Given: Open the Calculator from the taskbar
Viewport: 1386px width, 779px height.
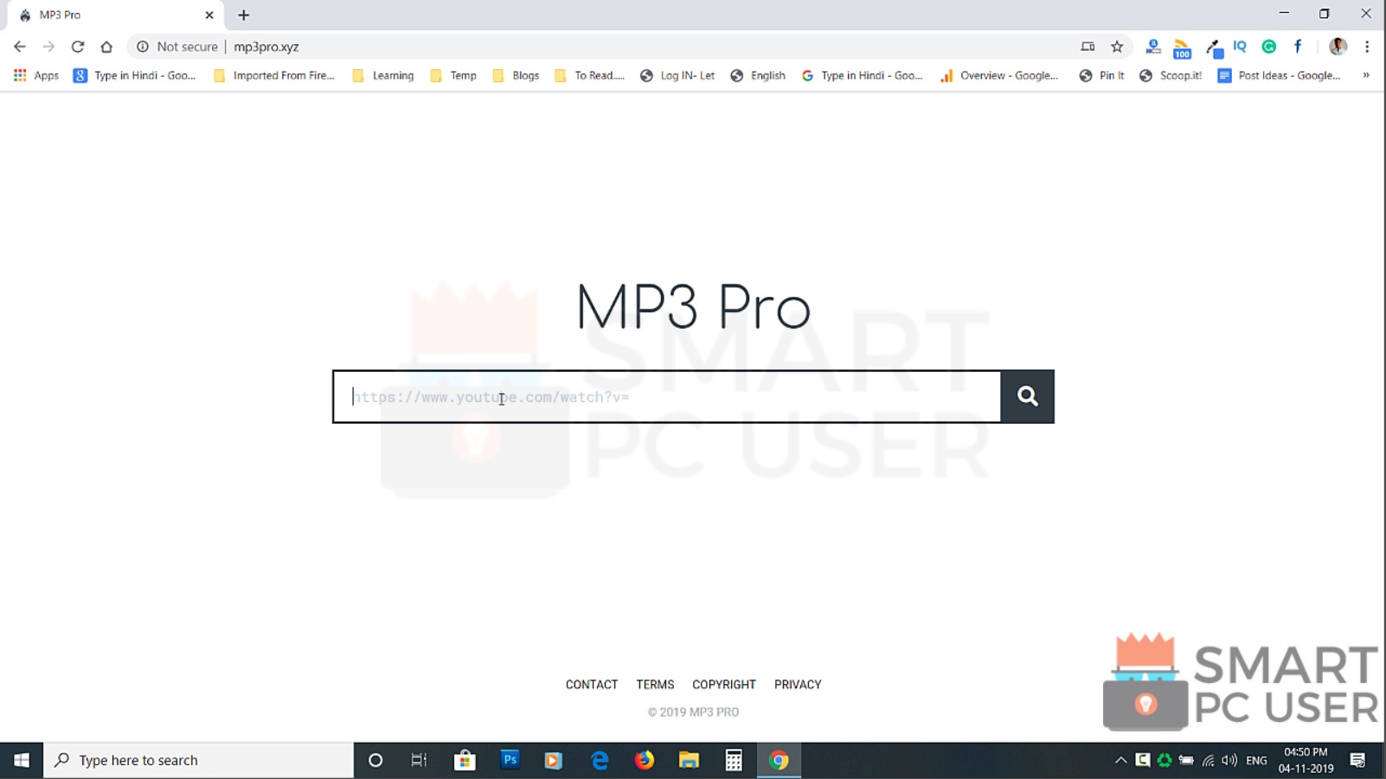Looking at the screenshot, I should 734,760.
